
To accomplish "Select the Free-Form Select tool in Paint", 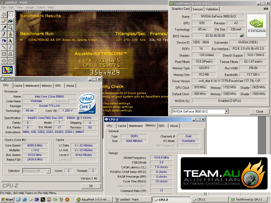I will pos(4,14).
